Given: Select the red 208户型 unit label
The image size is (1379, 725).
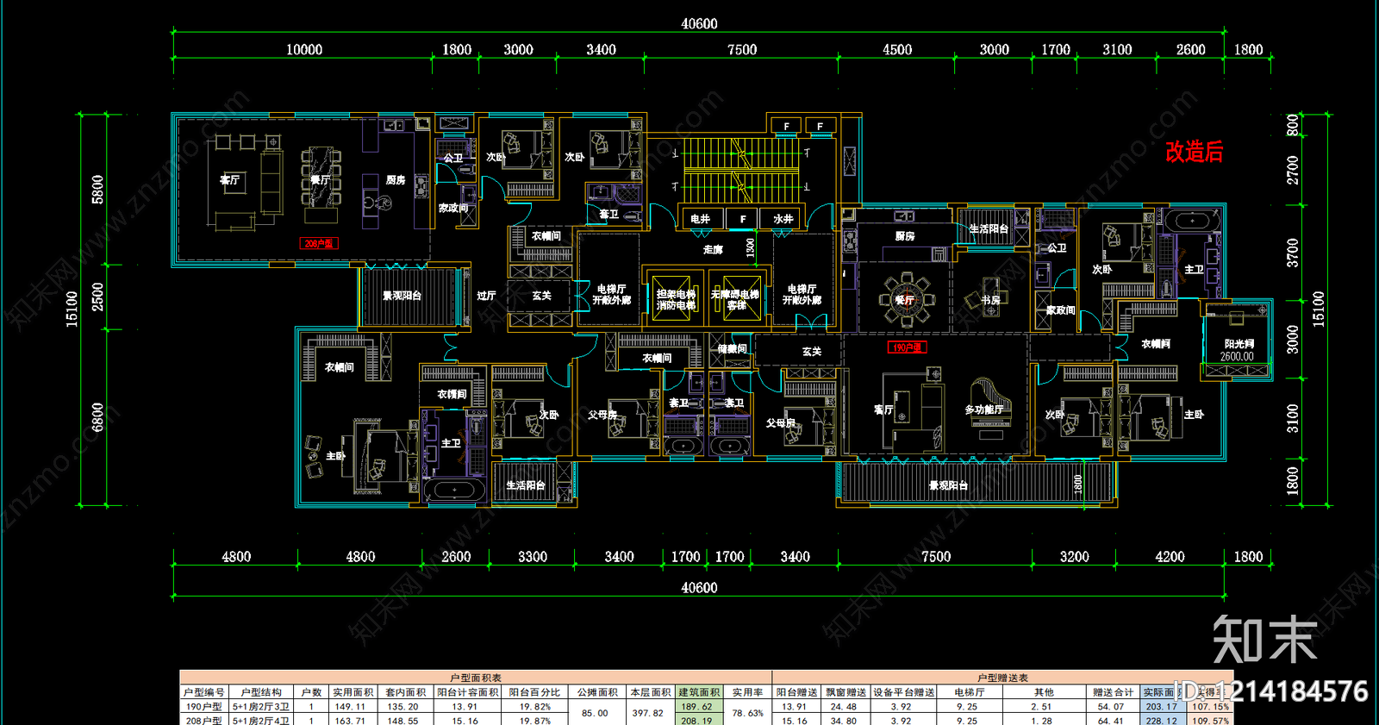Looking at the screenshot, I should [319, 244].
